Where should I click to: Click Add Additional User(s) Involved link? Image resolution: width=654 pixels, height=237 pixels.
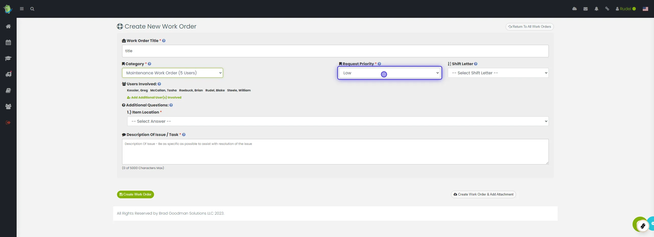pos(154,97)
